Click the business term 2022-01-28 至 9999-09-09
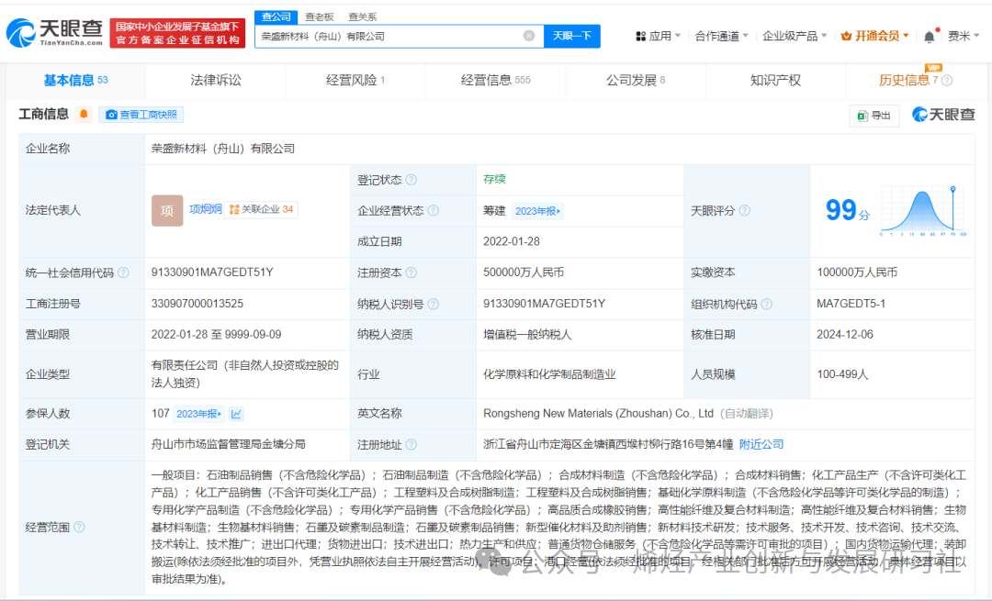The image size is (992, 601). pyautogui.click(x=217, y=334)
